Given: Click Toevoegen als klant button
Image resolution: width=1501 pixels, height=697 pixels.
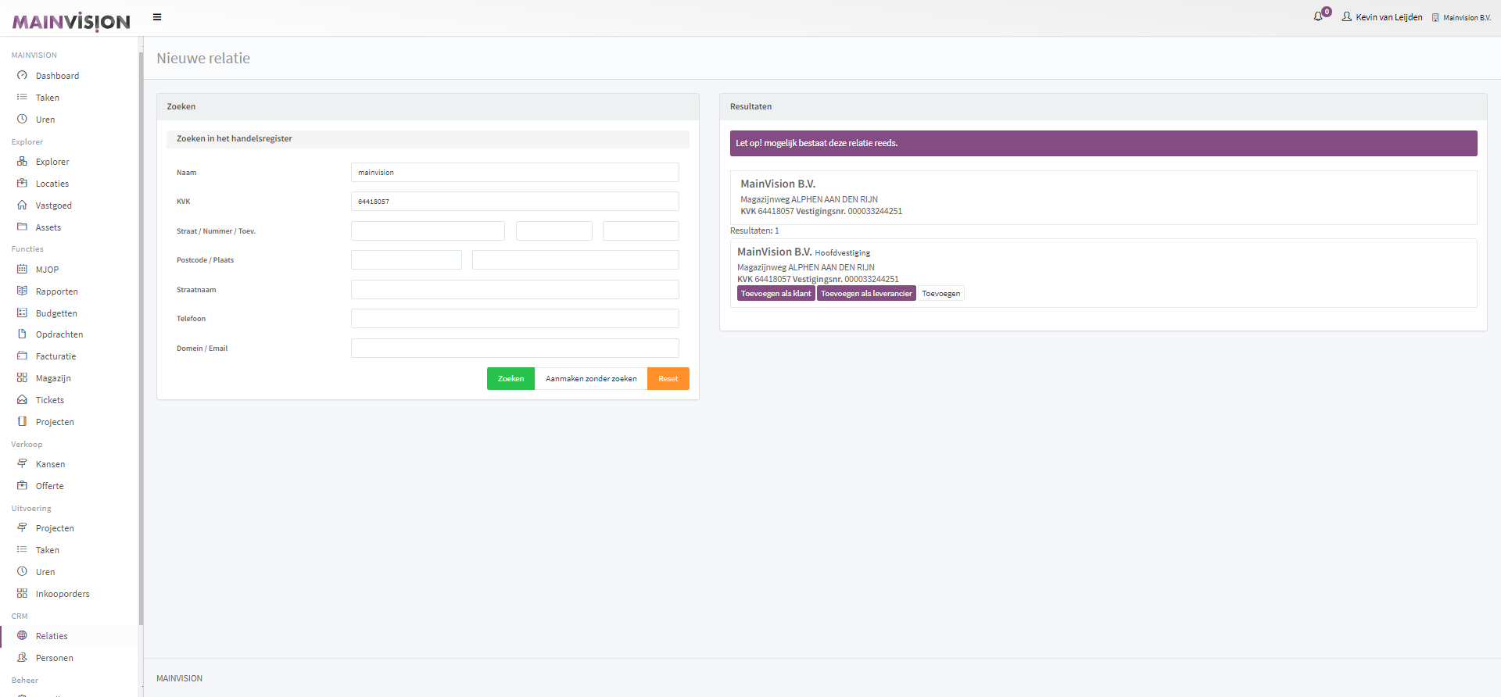Looking at the screenshot, I should [x=776, y=294].
